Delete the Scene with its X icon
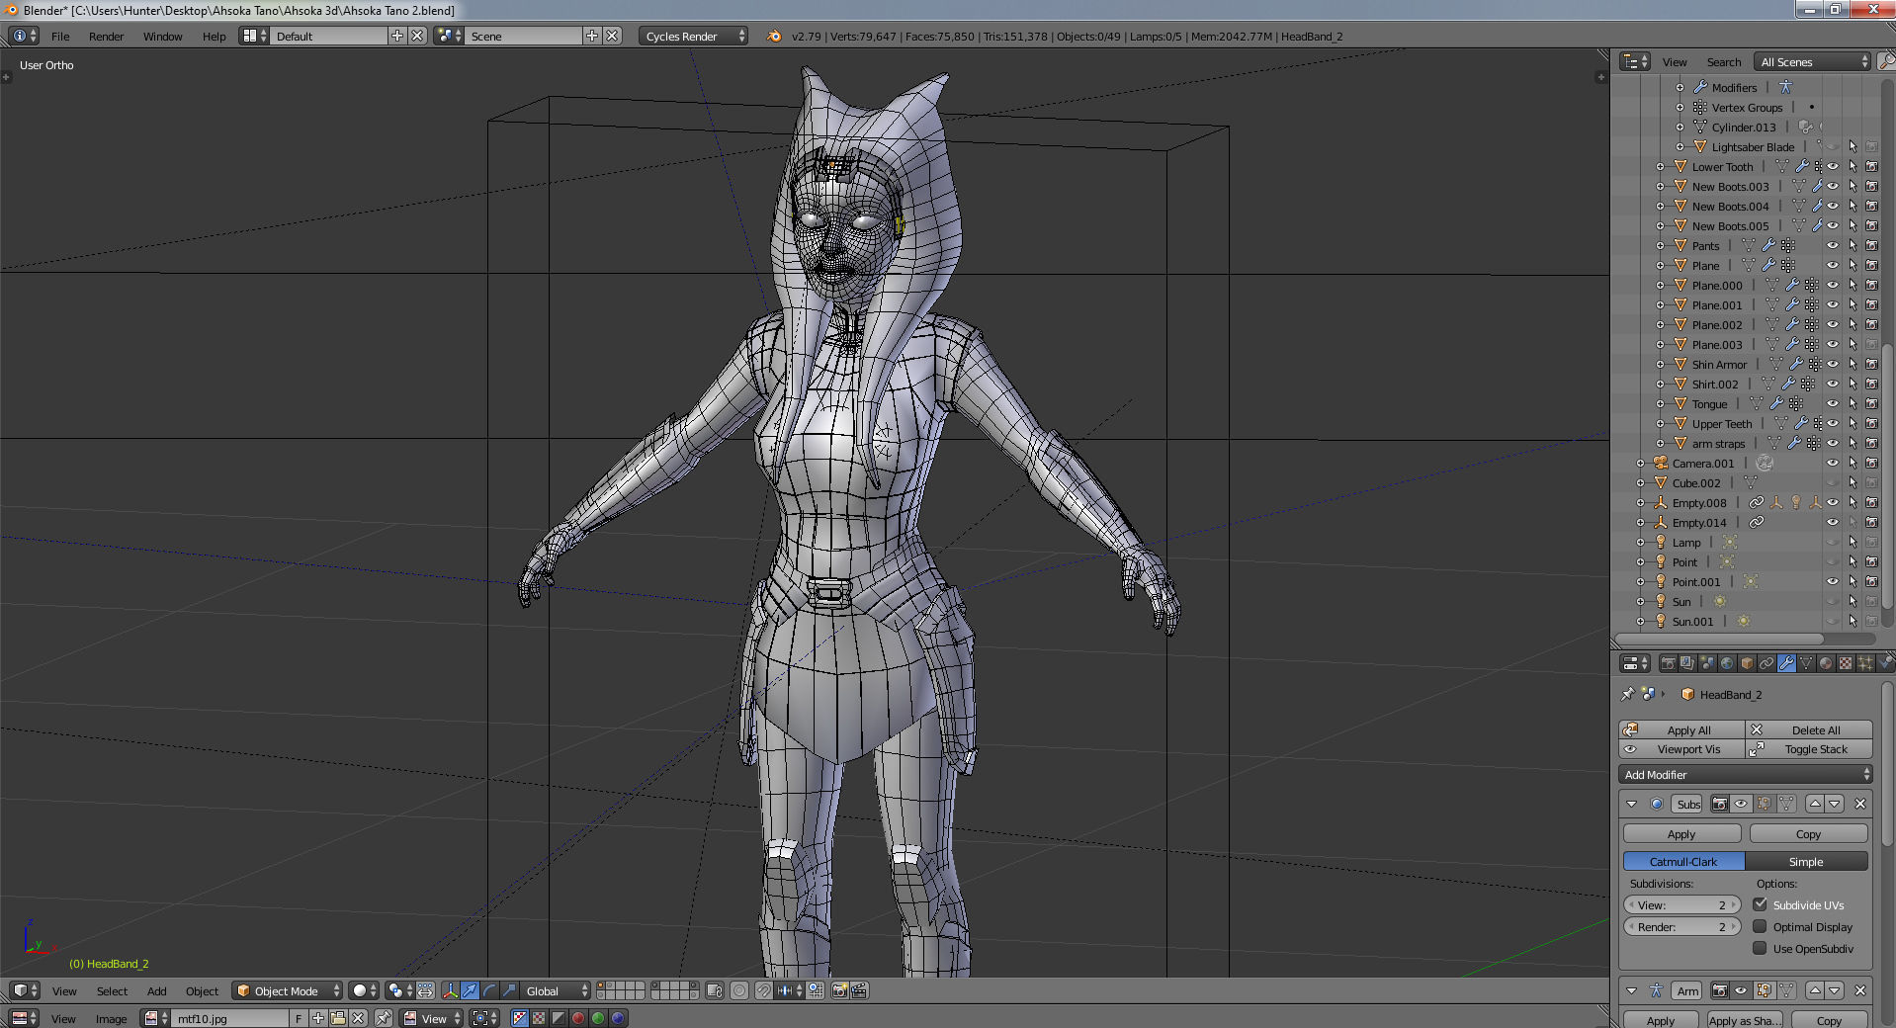 pyautogui.click(x=613, y=36)
